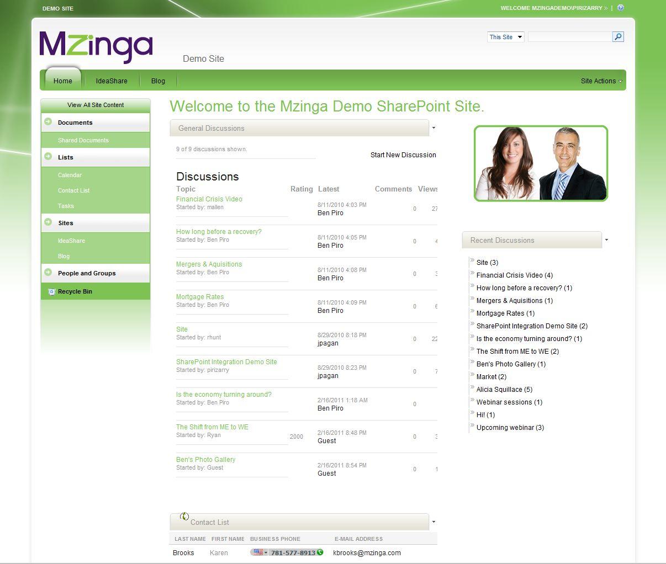
Task: Open the help icon in top bar
Action: point(621,8)
